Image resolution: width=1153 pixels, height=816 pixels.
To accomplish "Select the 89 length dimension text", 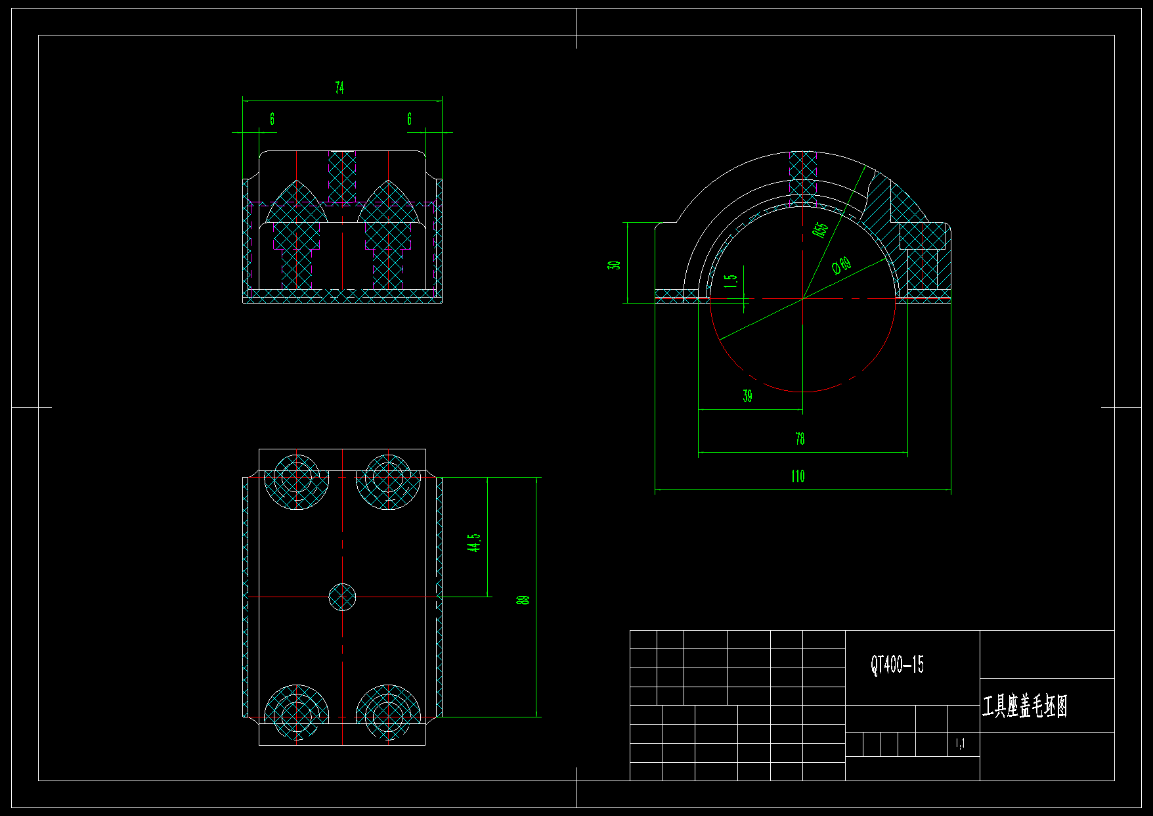I will pyautogui.click(x=523, y=600).
